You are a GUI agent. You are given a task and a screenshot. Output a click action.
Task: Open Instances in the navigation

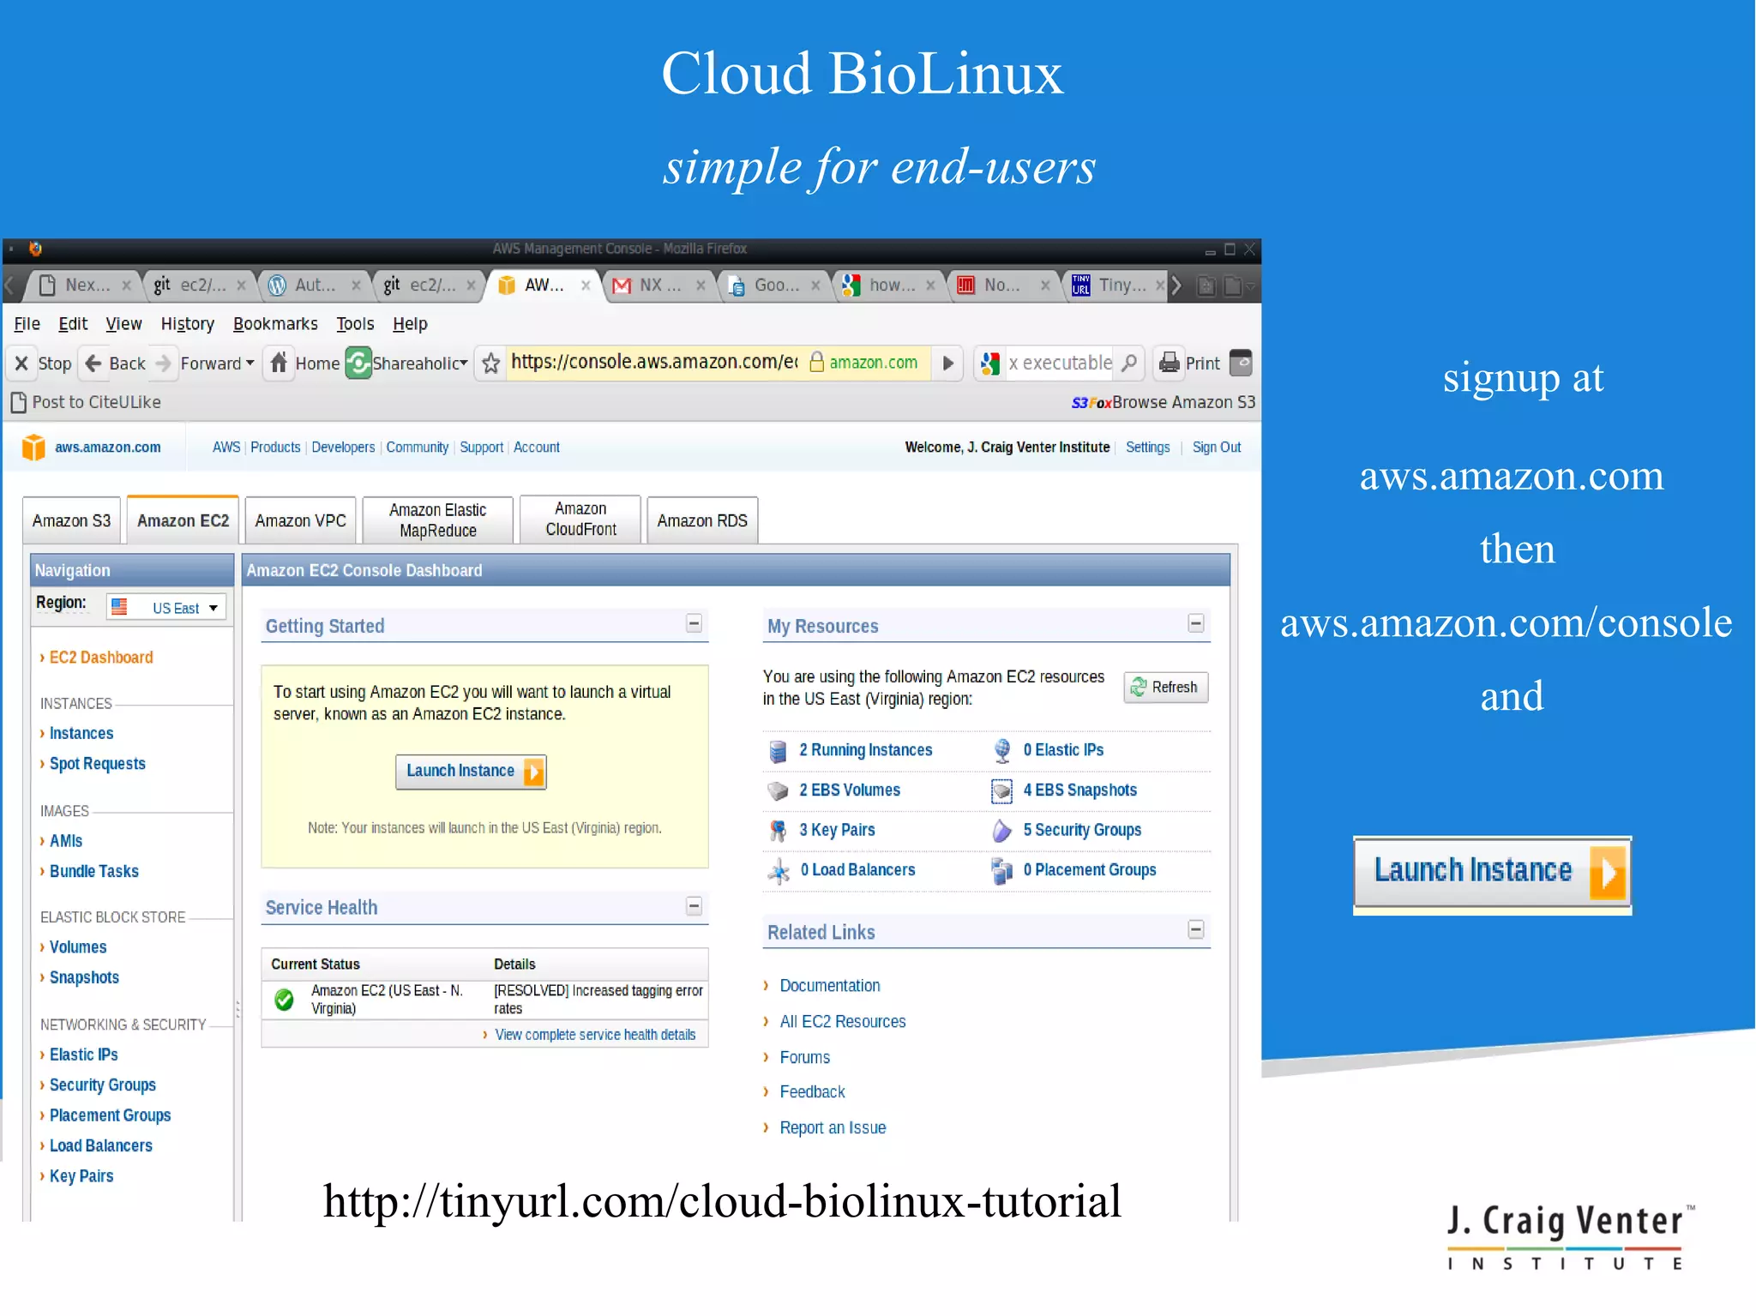coord(81,734)
